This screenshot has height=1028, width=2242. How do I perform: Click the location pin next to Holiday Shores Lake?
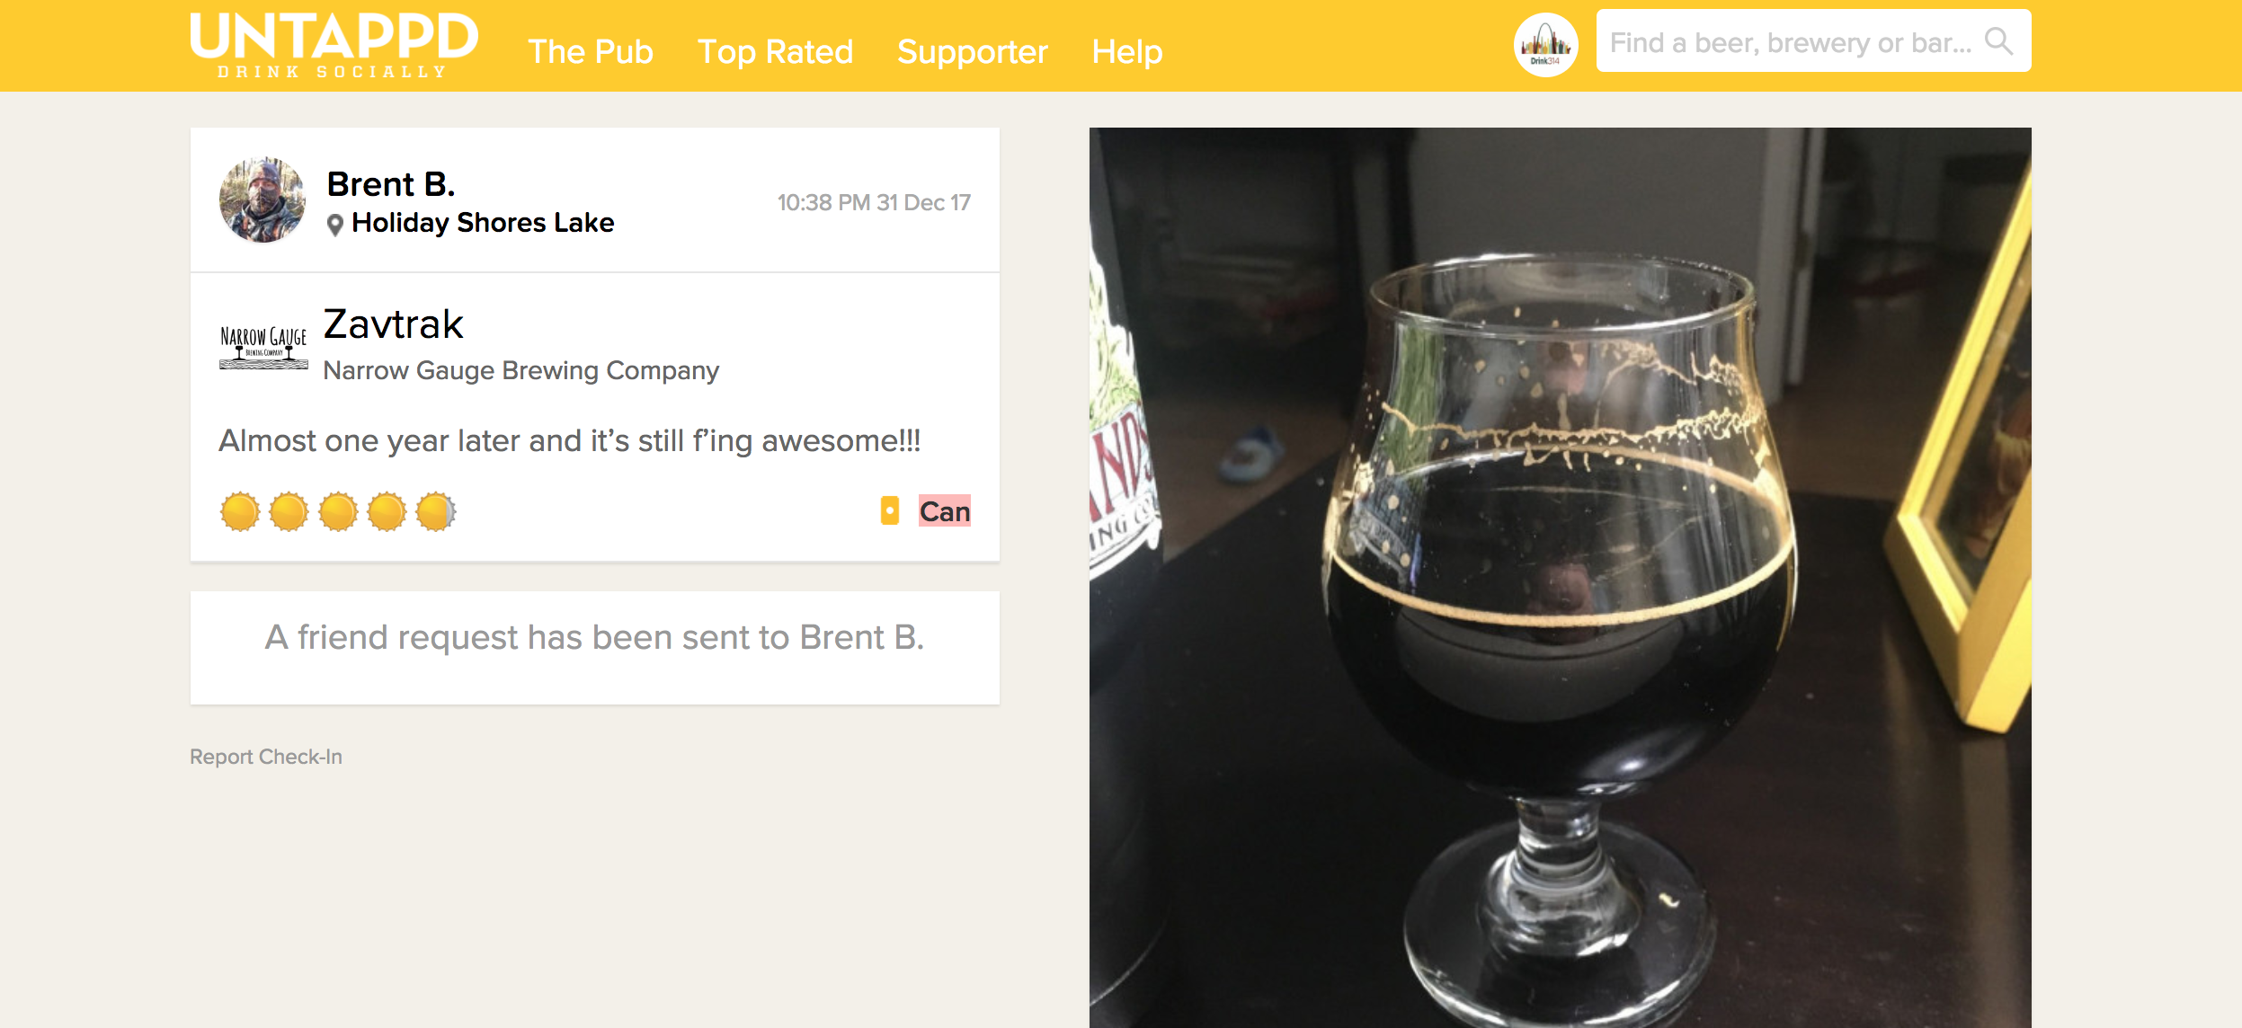(335, 225)
